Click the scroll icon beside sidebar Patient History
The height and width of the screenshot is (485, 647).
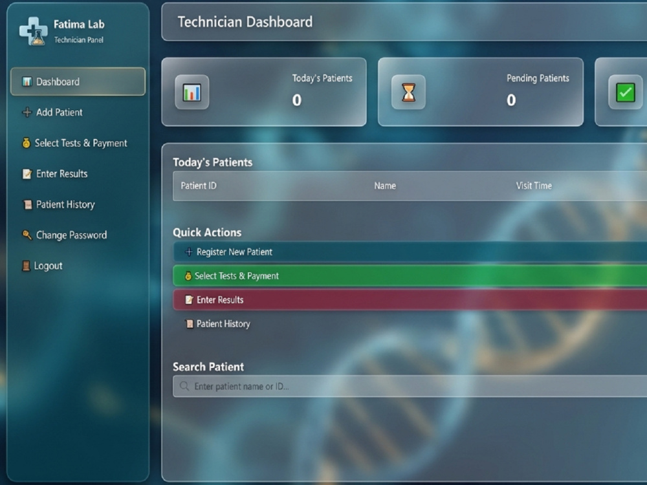[x=27, y=204]
